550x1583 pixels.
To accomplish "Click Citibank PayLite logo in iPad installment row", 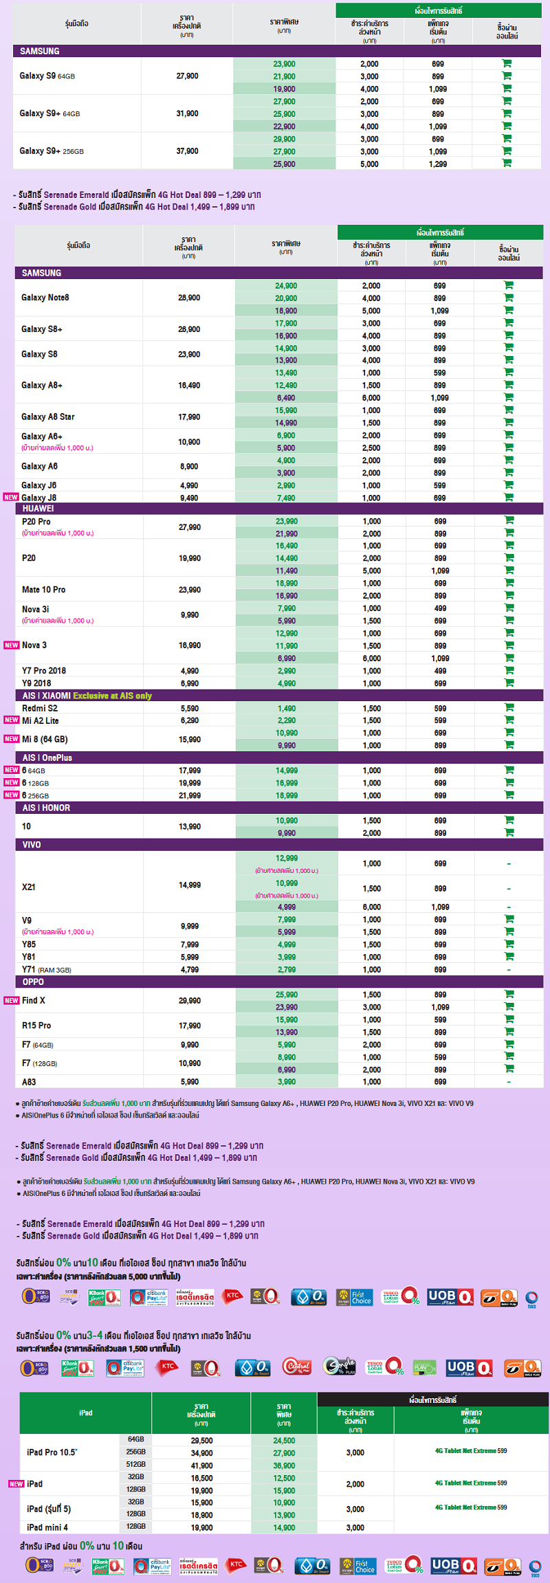I will point(153,1566).
